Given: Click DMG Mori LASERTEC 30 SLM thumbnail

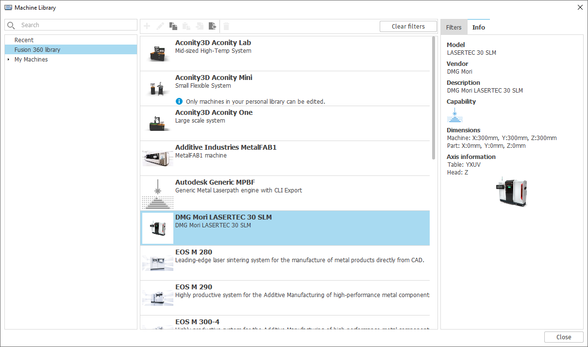Looking at the screenshot, I should (x=158, y=228).
